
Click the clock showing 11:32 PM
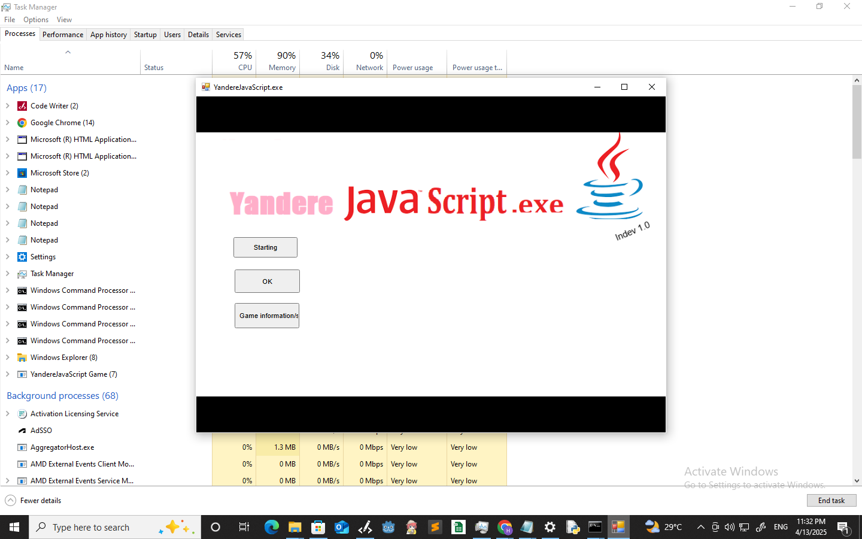coord(811,522)
